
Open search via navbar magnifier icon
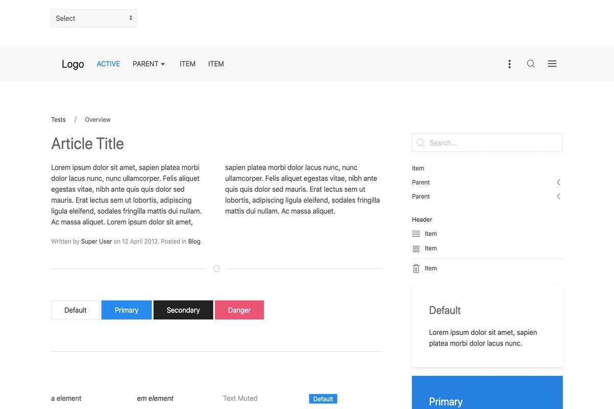pyautogui.click(x=531, y=64)
